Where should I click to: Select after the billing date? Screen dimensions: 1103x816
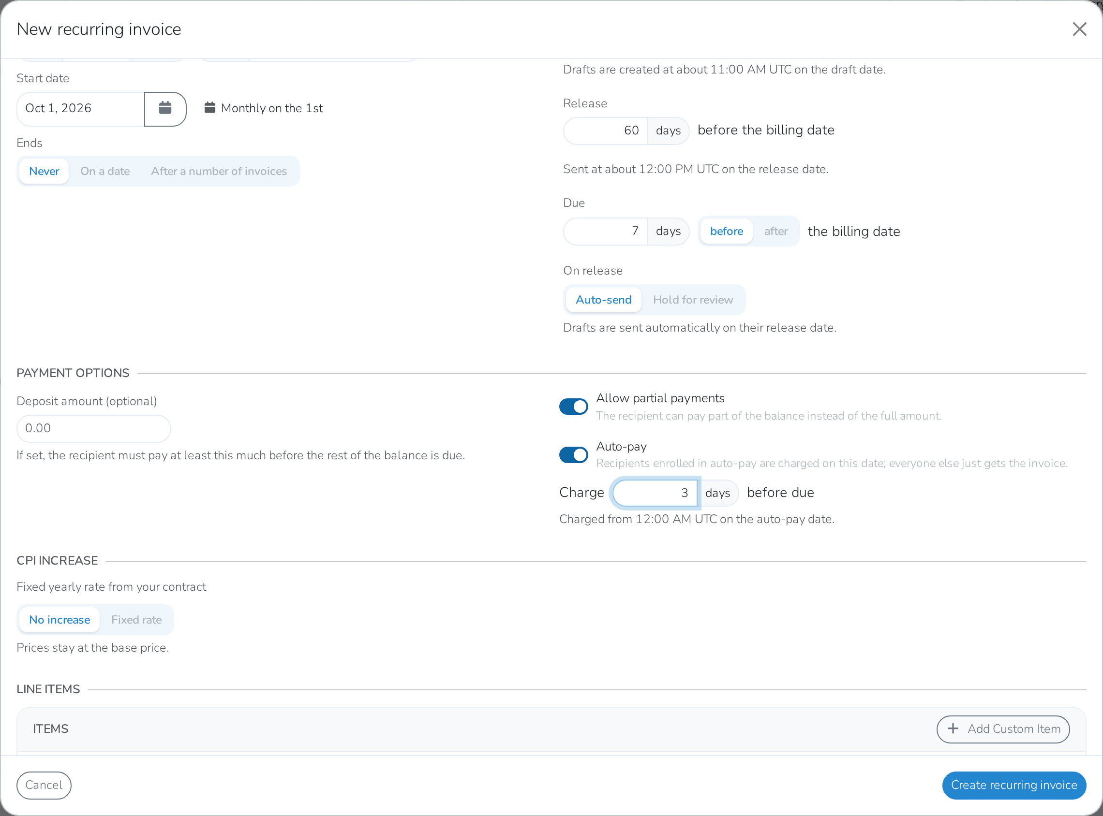tap(776, 231)
